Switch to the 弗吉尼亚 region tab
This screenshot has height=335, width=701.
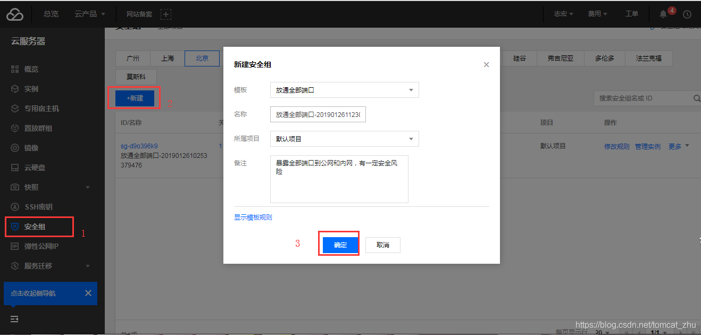(561, 58)
